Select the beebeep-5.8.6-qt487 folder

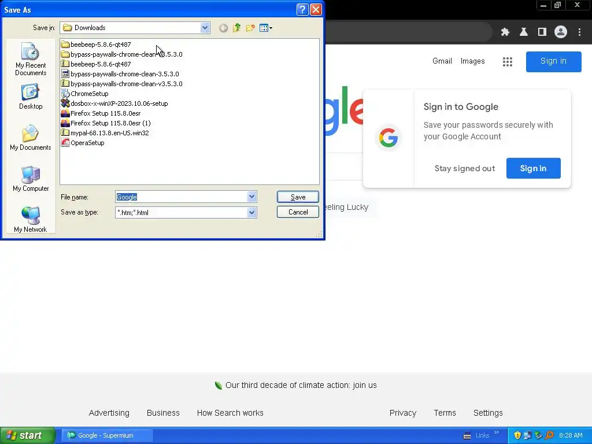[x=97, y=45]
